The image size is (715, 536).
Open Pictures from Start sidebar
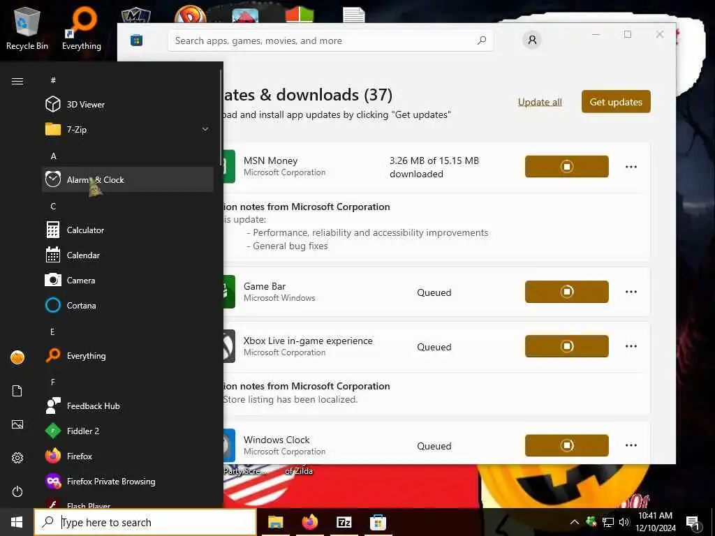click(17, 424)
